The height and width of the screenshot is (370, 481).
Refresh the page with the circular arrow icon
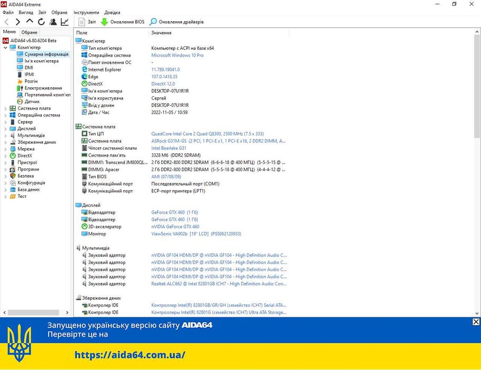point(41,22)
